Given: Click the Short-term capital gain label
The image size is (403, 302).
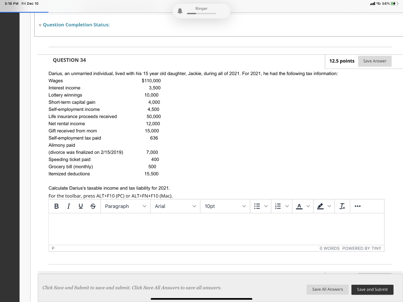Looking at the screenshot, I should [72, 102].
